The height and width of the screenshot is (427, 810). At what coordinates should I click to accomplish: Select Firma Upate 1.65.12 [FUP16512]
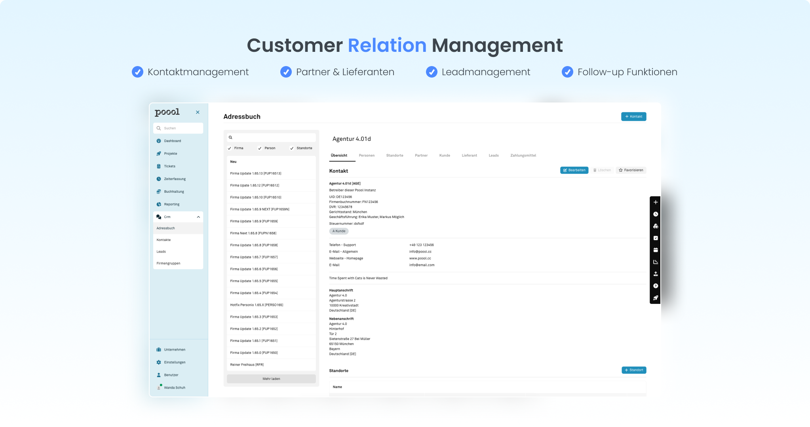pos(271,185)
